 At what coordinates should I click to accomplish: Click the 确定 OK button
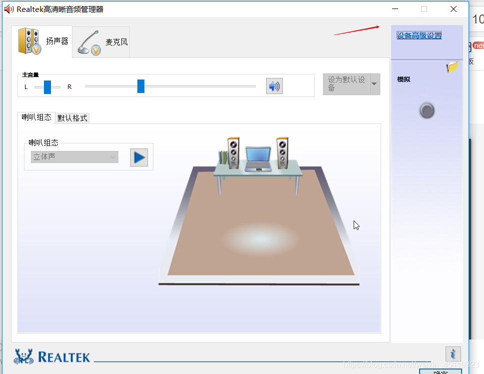[440, 371]
